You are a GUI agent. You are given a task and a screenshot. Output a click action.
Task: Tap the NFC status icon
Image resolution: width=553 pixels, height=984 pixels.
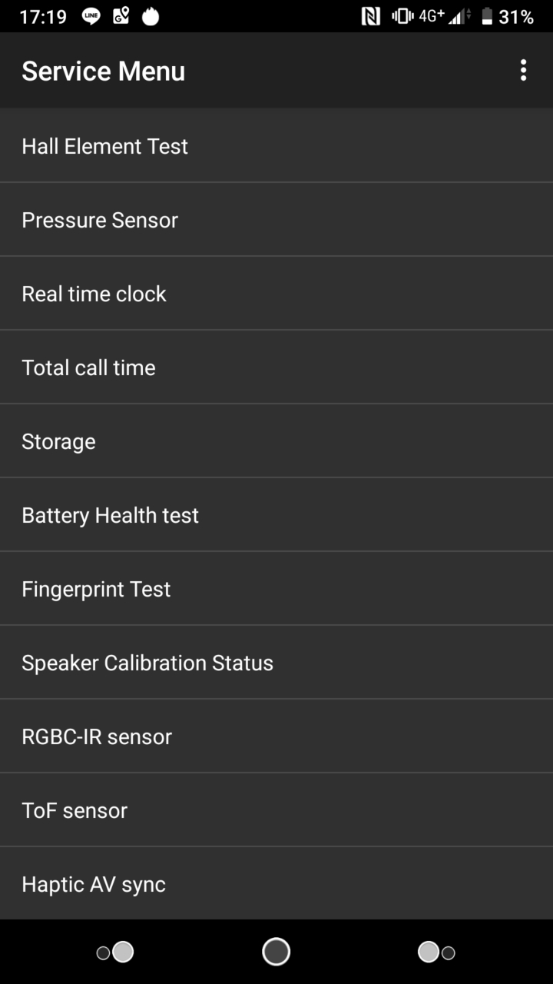pos(371,16)
